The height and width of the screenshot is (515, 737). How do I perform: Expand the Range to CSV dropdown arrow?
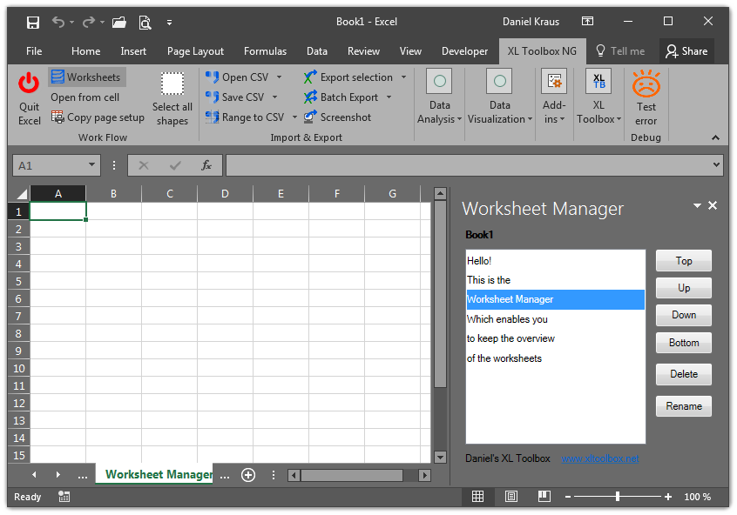coord(294,117)
